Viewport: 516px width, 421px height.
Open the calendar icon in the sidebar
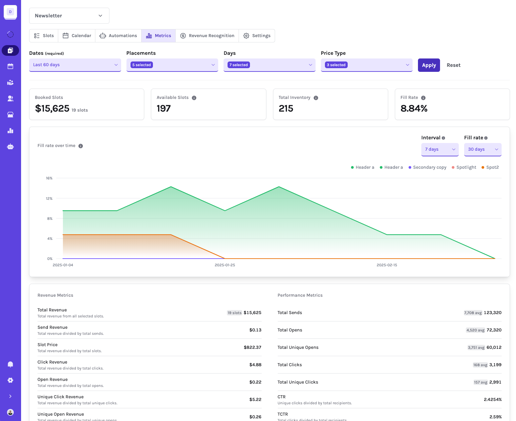pos(10,66)
